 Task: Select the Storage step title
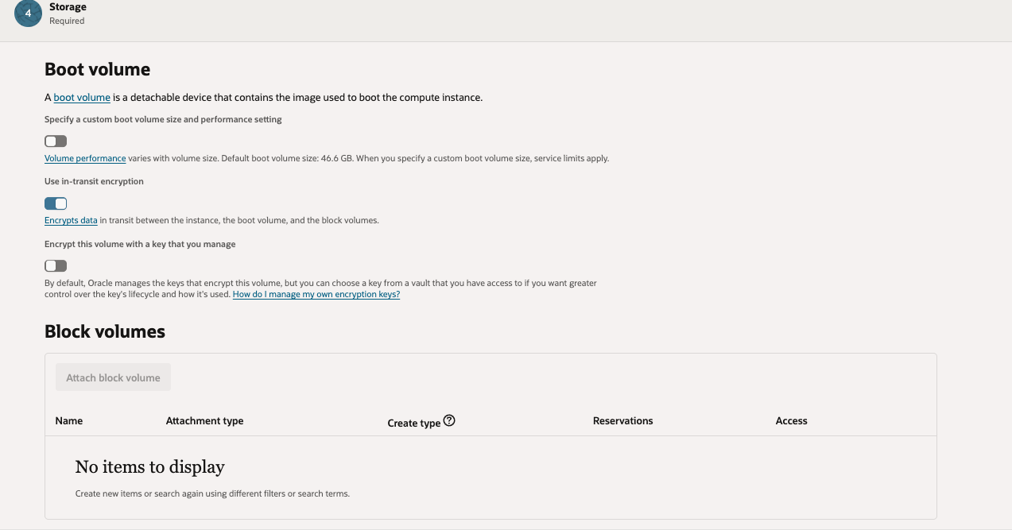click(x=68, y=7)
